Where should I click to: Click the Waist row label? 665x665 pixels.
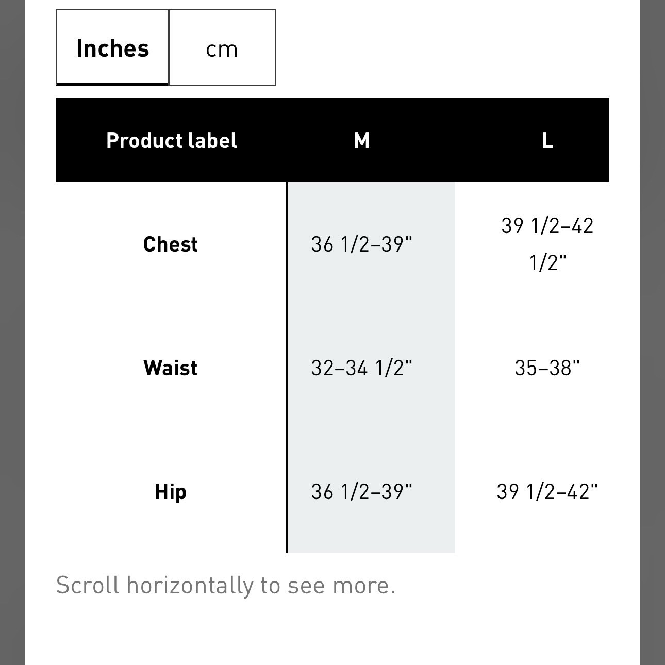pyautogui.click(x=171, y=368)
